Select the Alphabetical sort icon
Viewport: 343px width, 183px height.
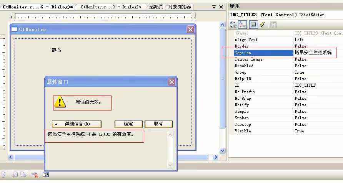pyautogui.click(x=242, y=25)
